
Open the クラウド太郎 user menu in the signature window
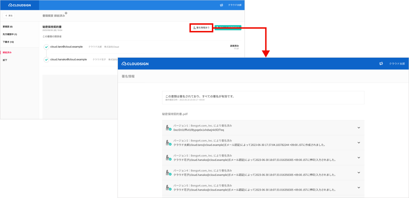click(x=397, y=64)
